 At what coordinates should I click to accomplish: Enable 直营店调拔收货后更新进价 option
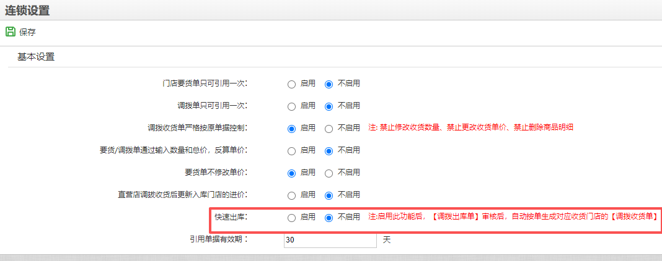tap(291, 195)
